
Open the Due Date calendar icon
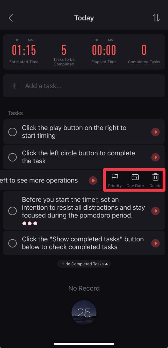point(135,177)
